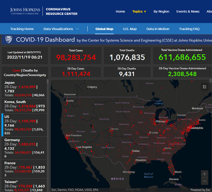Click the Total Cases value 98,283,754

(76, 58)
